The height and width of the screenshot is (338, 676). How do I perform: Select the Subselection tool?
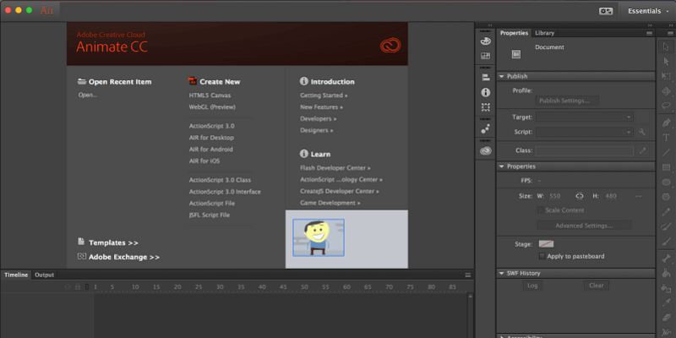[666, 62]
